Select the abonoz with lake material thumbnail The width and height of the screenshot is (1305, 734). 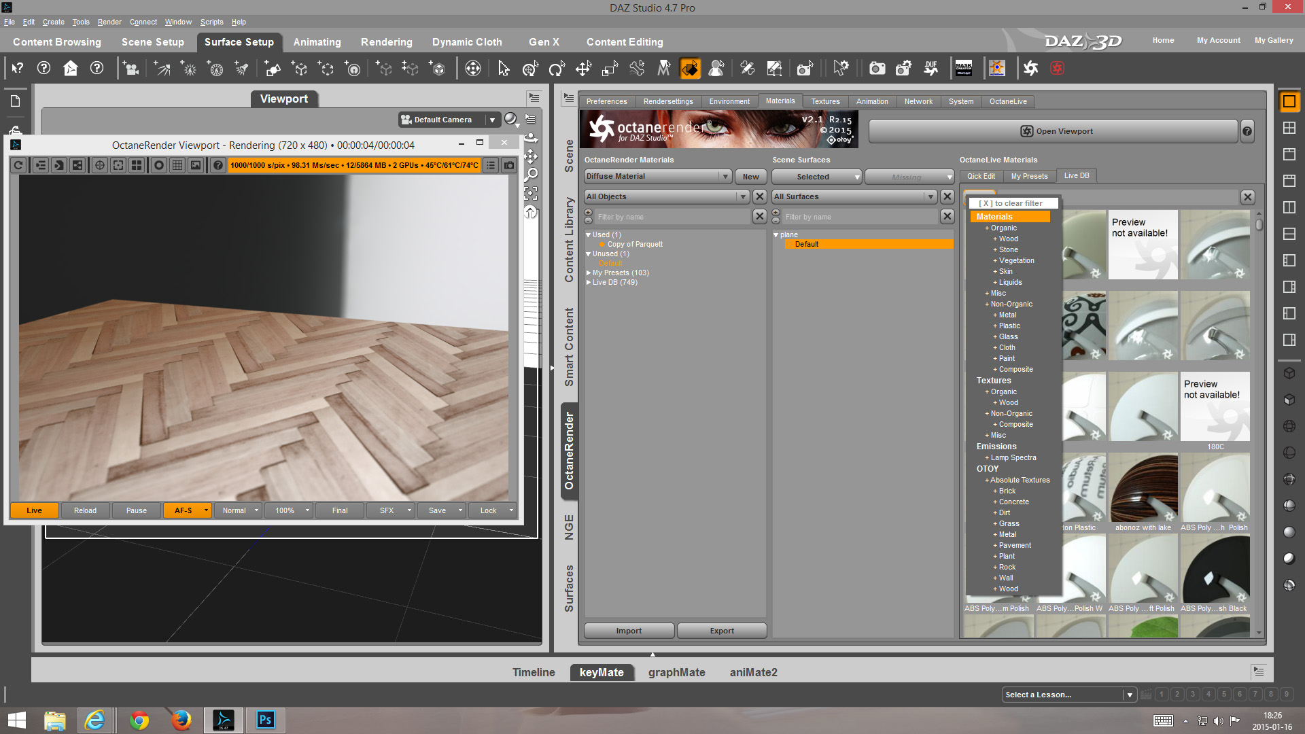(1143, 488)
